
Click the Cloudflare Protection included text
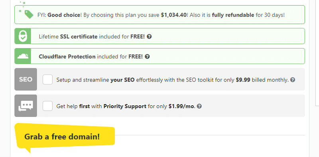91,56
